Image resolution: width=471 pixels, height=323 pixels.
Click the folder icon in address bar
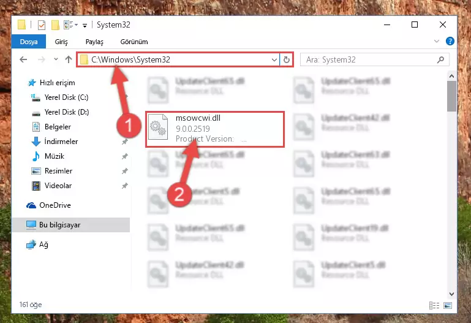(x=84, y=59)
